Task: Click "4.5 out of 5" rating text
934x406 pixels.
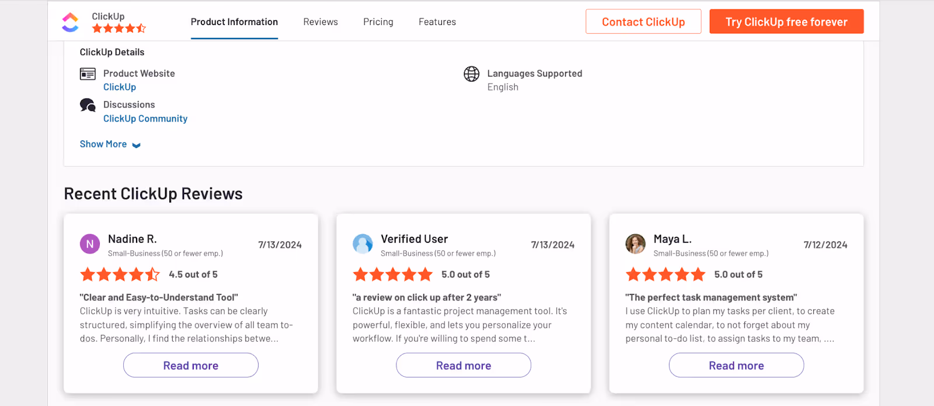Action: point(193,275)
